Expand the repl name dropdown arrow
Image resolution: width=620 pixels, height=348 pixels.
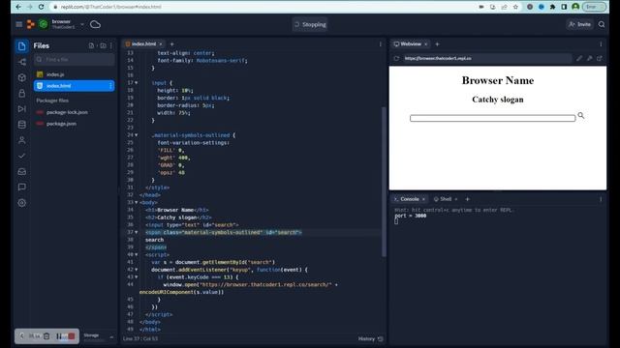coord(82,24)
